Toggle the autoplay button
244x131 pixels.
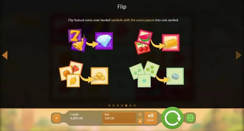pos(190,118)
